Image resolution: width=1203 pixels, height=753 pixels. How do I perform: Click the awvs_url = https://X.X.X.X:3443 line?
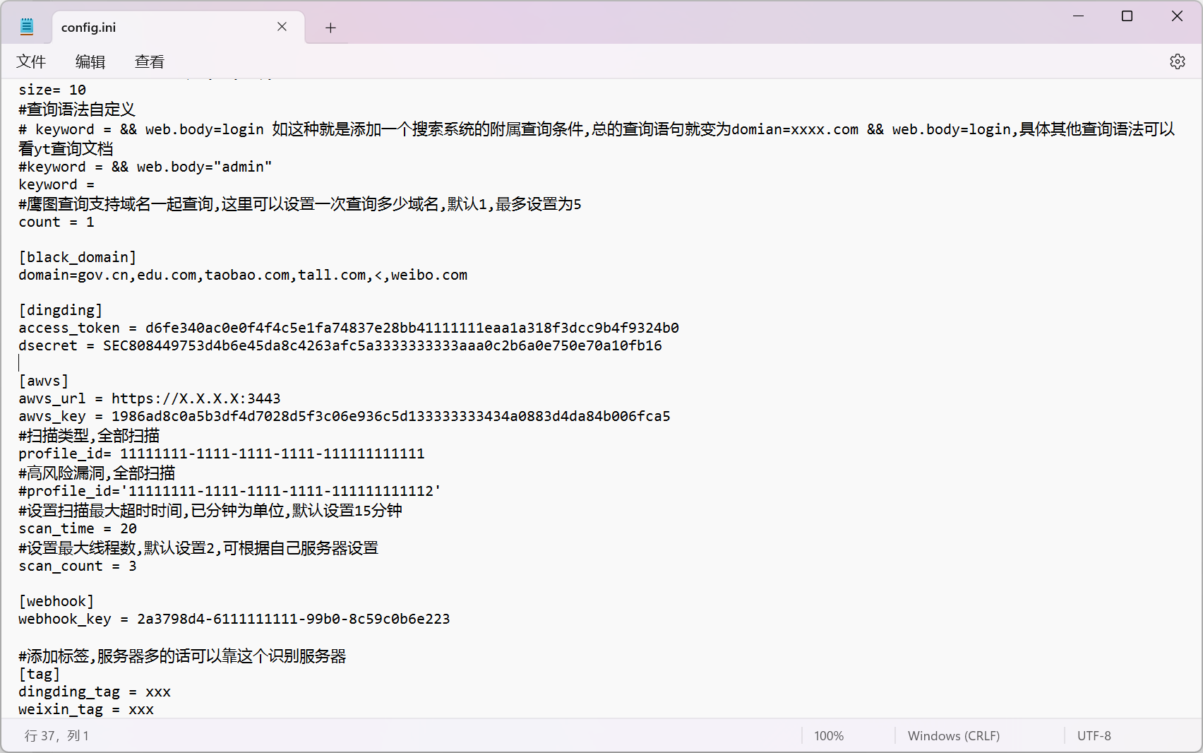150,398
